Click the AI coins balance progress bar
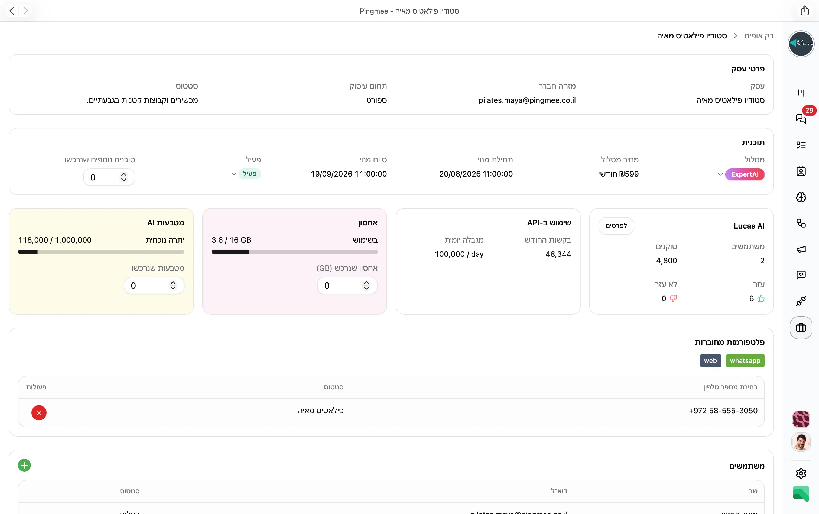 pyautogui.click(x=101, y=252)
